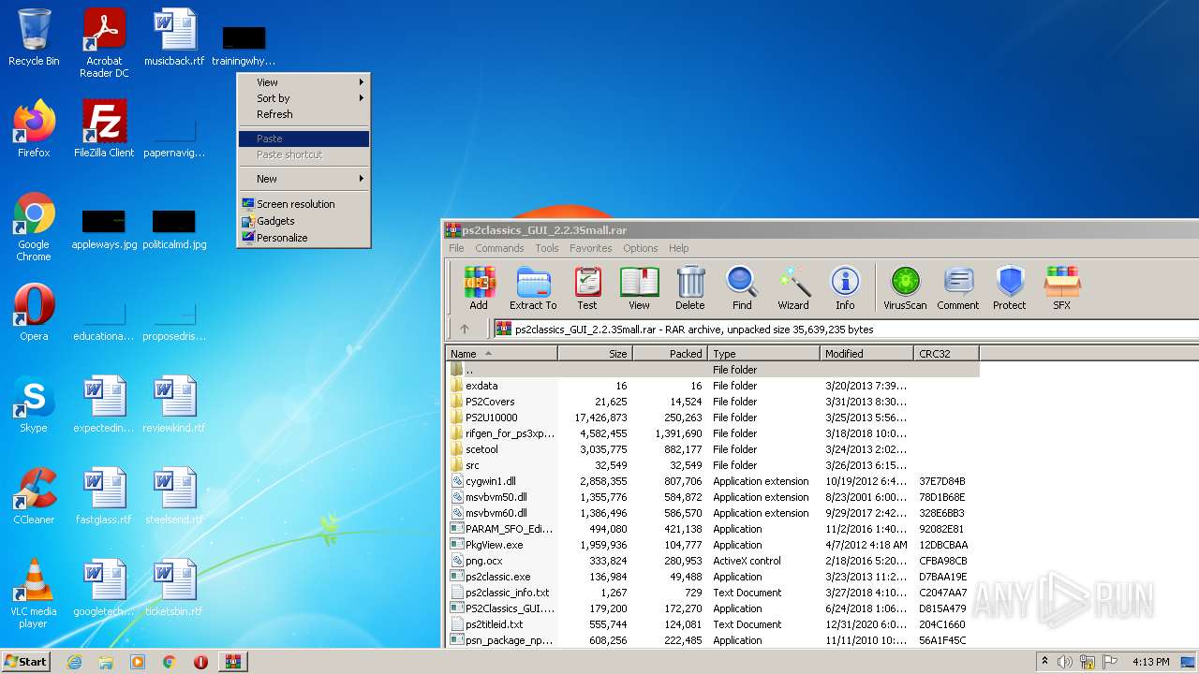Image resolution: width=1199 pixels, height=674 pixels.
Task: Select PkgView.exe in the file list
Action: pyautogui.click(x=714, y=545)
